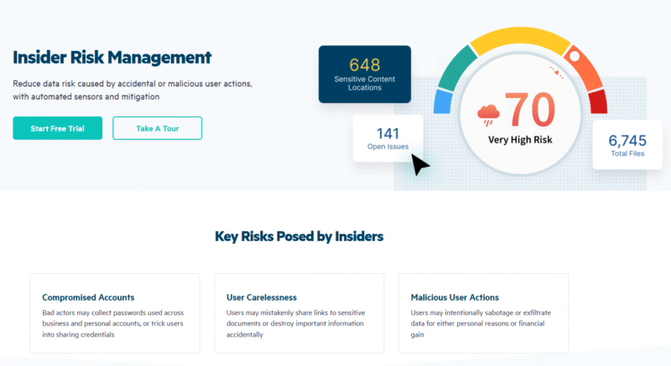Image resolution: width=671 pixels, height=366 pixels.
Task: Select the 648 Sensitive Content Locations card
Action: [x=365, y=75]
